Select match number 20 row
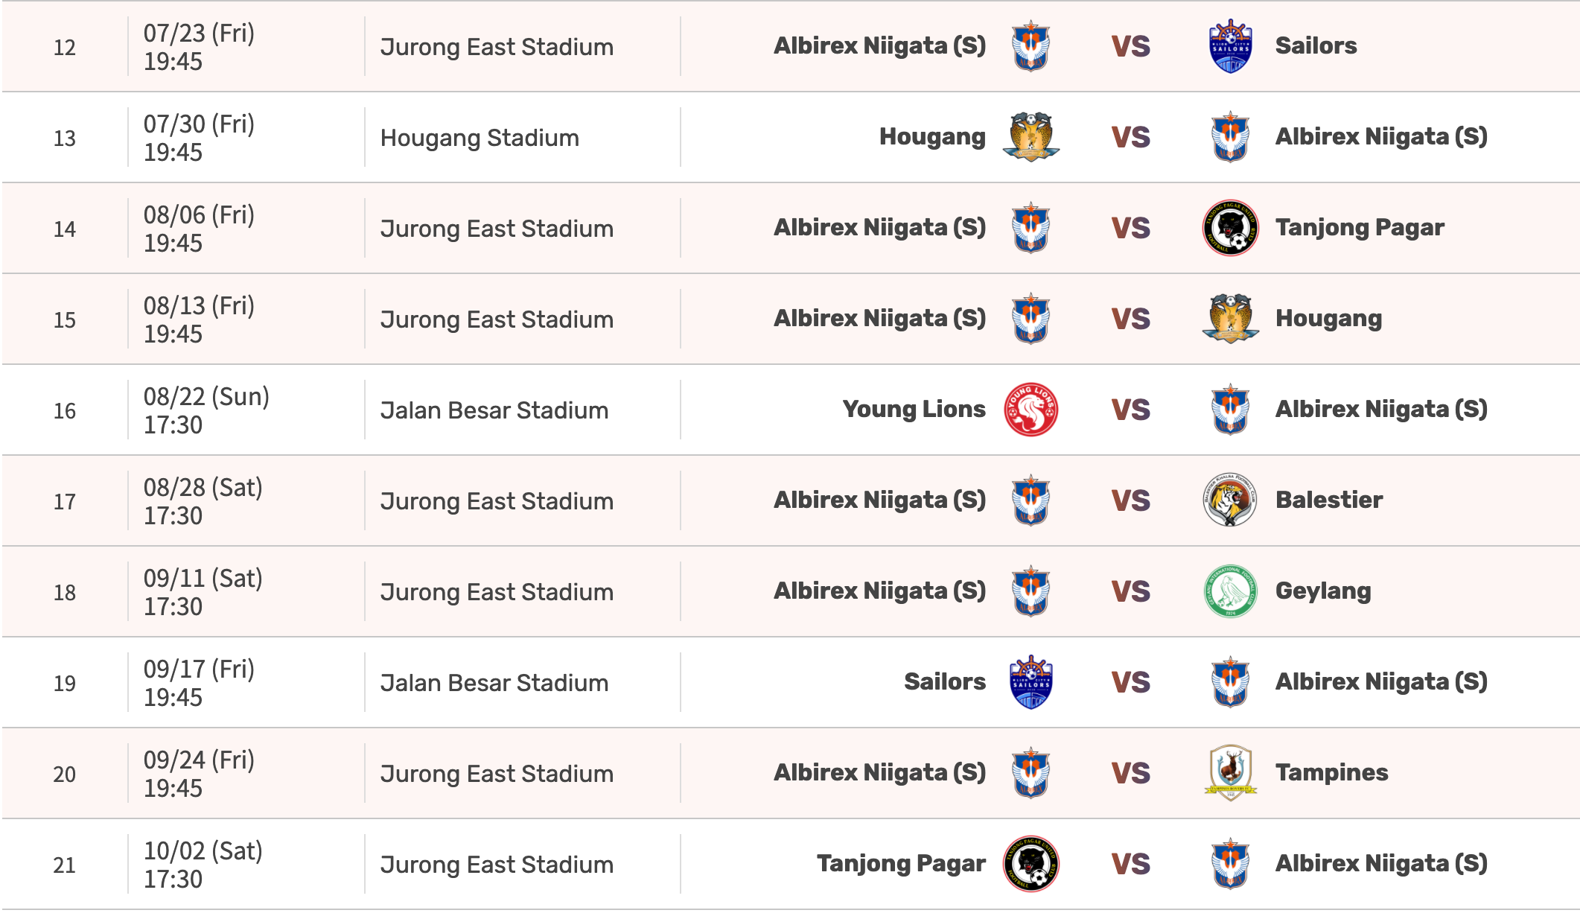The image size is (1580, 916). coord(65,775)
